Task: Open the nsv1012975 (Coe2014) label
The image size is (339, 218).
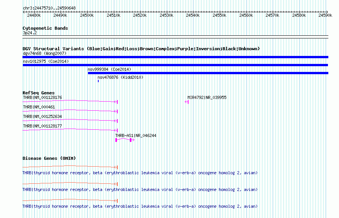Action: click(x=46, y=61)
